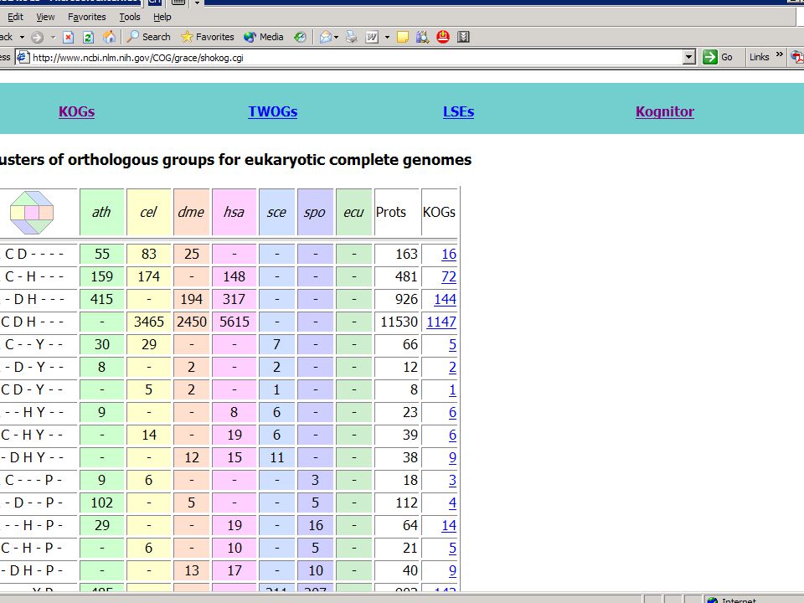Open the KOGs navigation link
The width and height of the screenshot is (804, 603).
click(x=76, y=111)
